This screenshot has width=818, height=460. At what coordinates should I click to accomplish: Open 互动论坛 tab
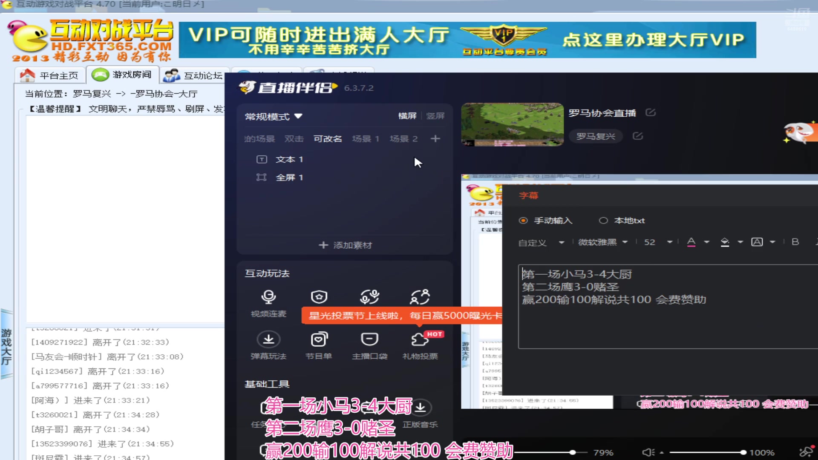[194, 75]
